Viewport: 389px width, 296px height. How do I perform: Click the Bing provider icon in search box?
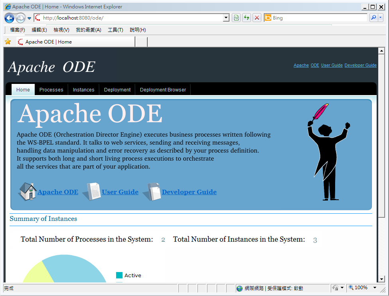(x=268, y=18)
